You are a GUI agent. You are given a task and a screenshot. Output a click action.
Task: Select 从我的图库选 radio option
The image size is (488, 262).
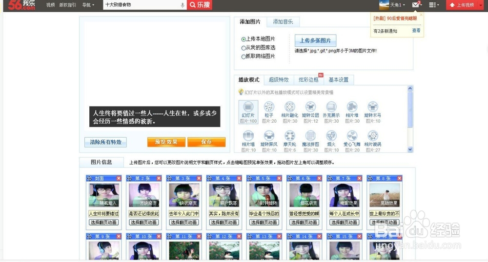point(244,48)
